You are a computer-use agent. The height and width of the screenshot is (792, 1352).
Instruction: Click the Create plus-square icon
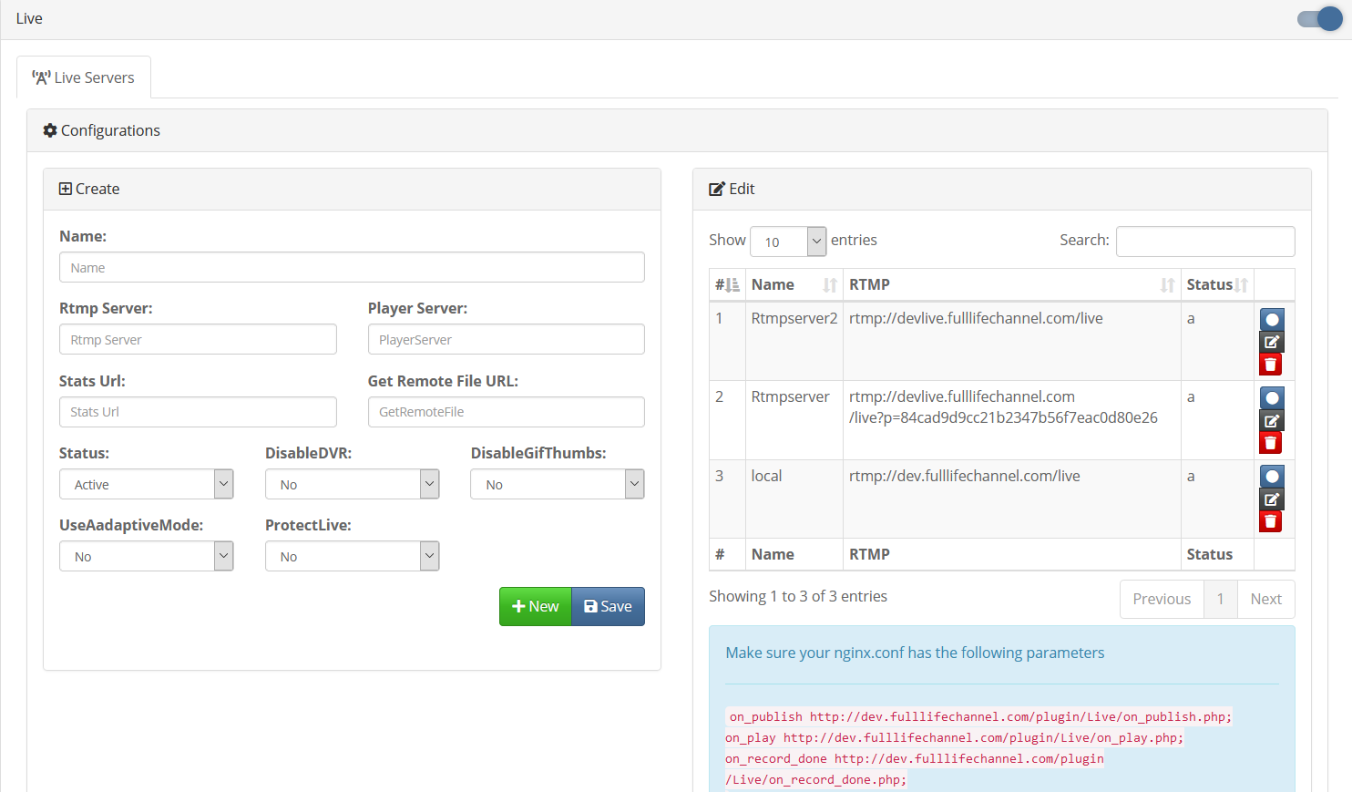tap(66, 189)
